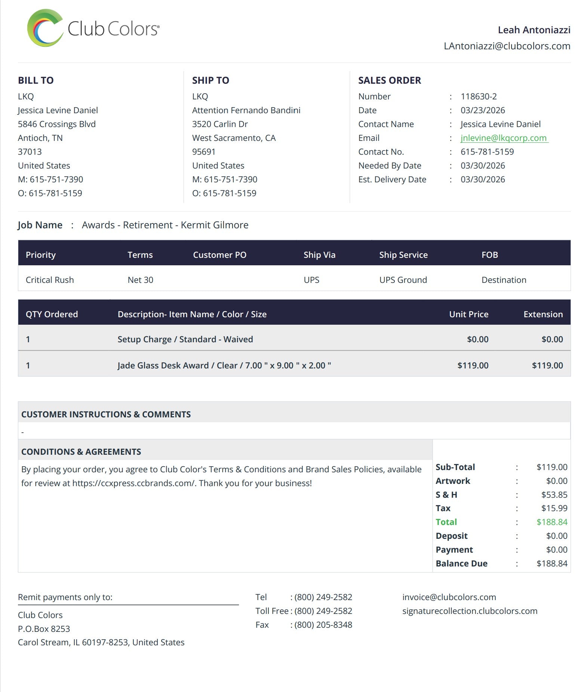587x692 pixels.
Task: Select the S & H amount $53.85
Action: (x=554, y=495)
